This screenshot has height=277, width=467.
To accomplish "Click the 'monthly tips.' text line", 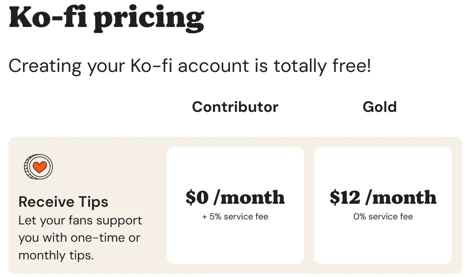I will pos(56,255).
